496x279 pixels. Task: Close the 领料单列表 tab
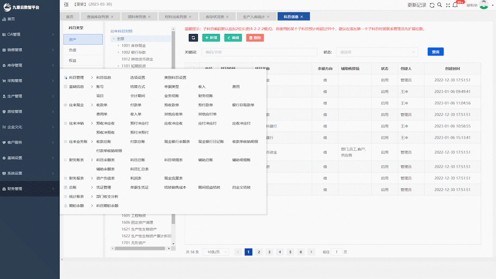(x=150, y=17)
